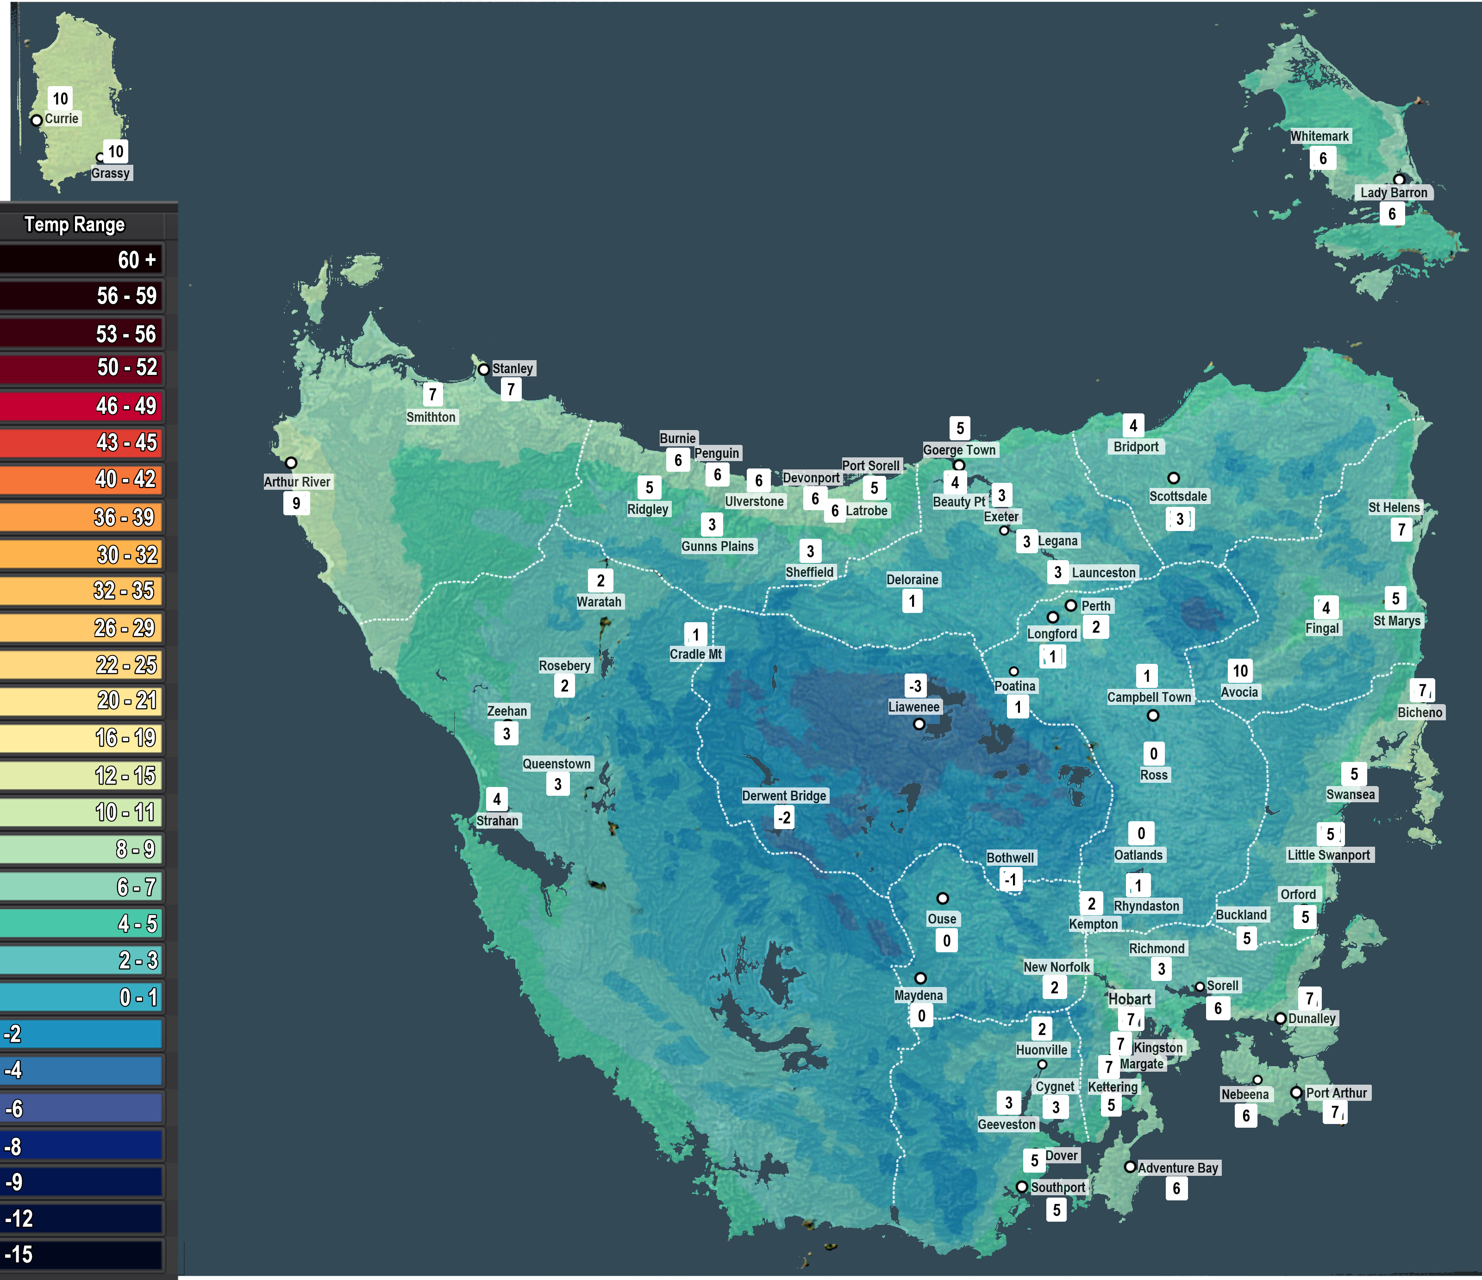Image resolution: width=1482 pixels, height=1280 pixels.
Task: Click the Bicheno label
Action: [x=1420, y=712]
